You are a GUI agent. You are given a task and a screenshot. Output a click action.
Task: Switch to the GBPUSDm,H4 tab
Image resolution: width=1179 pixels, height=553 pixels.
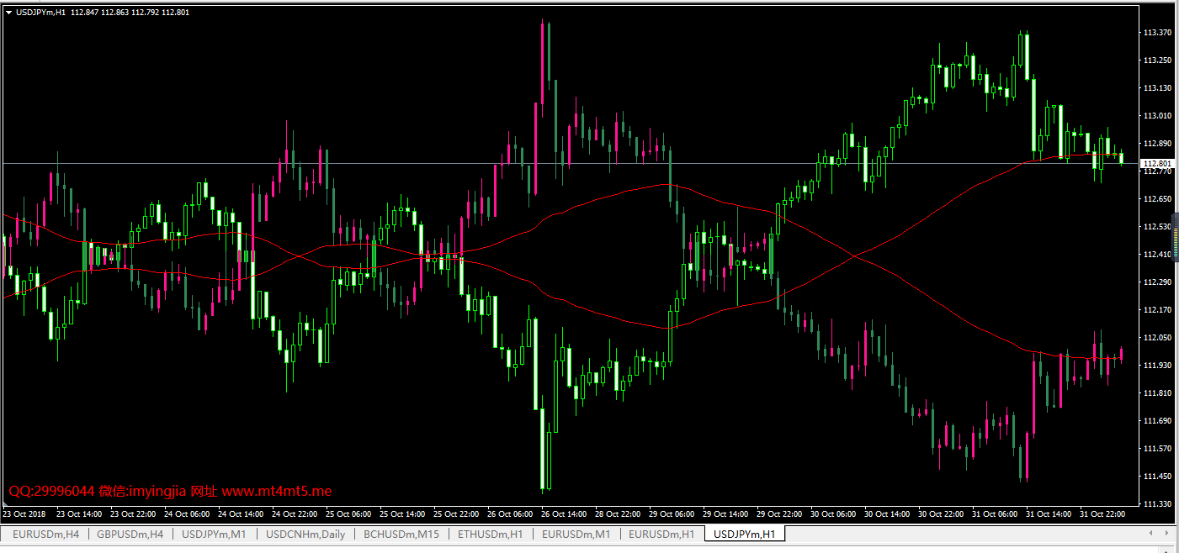(x=130, y=534)
